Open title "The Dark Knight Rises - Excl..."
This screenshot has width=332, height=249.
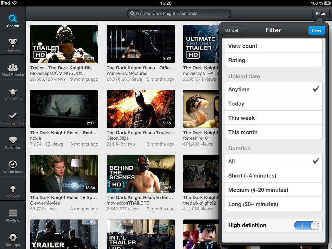[x=63, y=133]
